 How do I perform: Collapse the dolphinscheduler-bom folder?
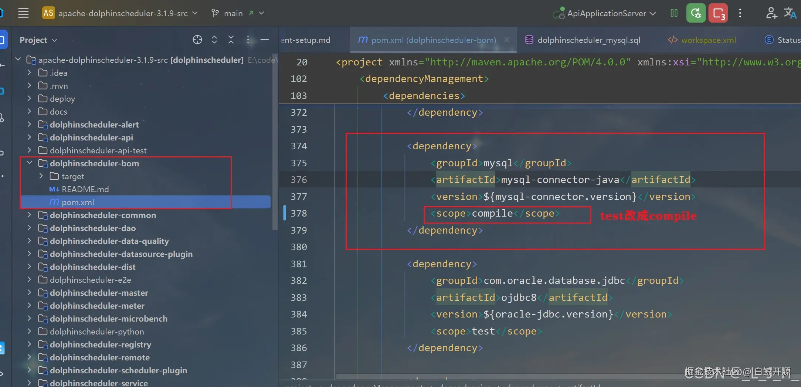point(30,163)
